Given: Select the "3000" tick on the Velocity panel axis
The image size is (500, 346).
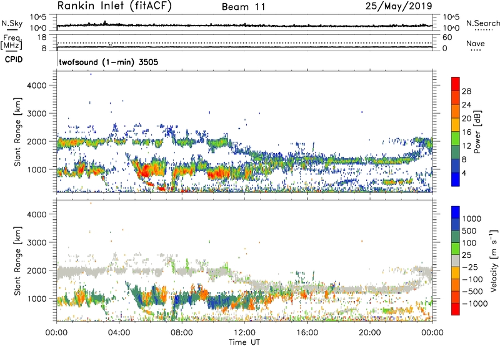Looking at the screenshot, I should [x=37, y=242].
